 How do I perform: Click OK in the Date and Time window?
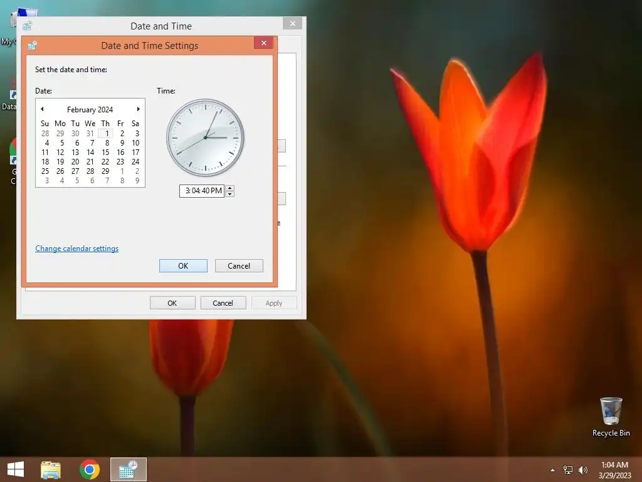pyautogui.click(x=172, y=303)
